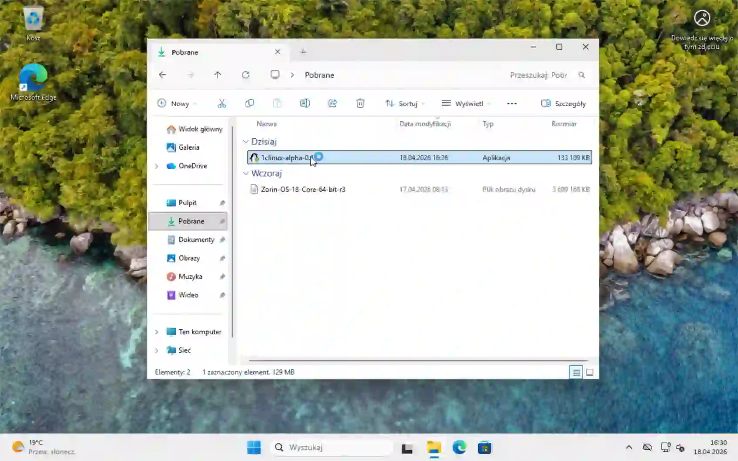Go back using the back arrow

162,75
